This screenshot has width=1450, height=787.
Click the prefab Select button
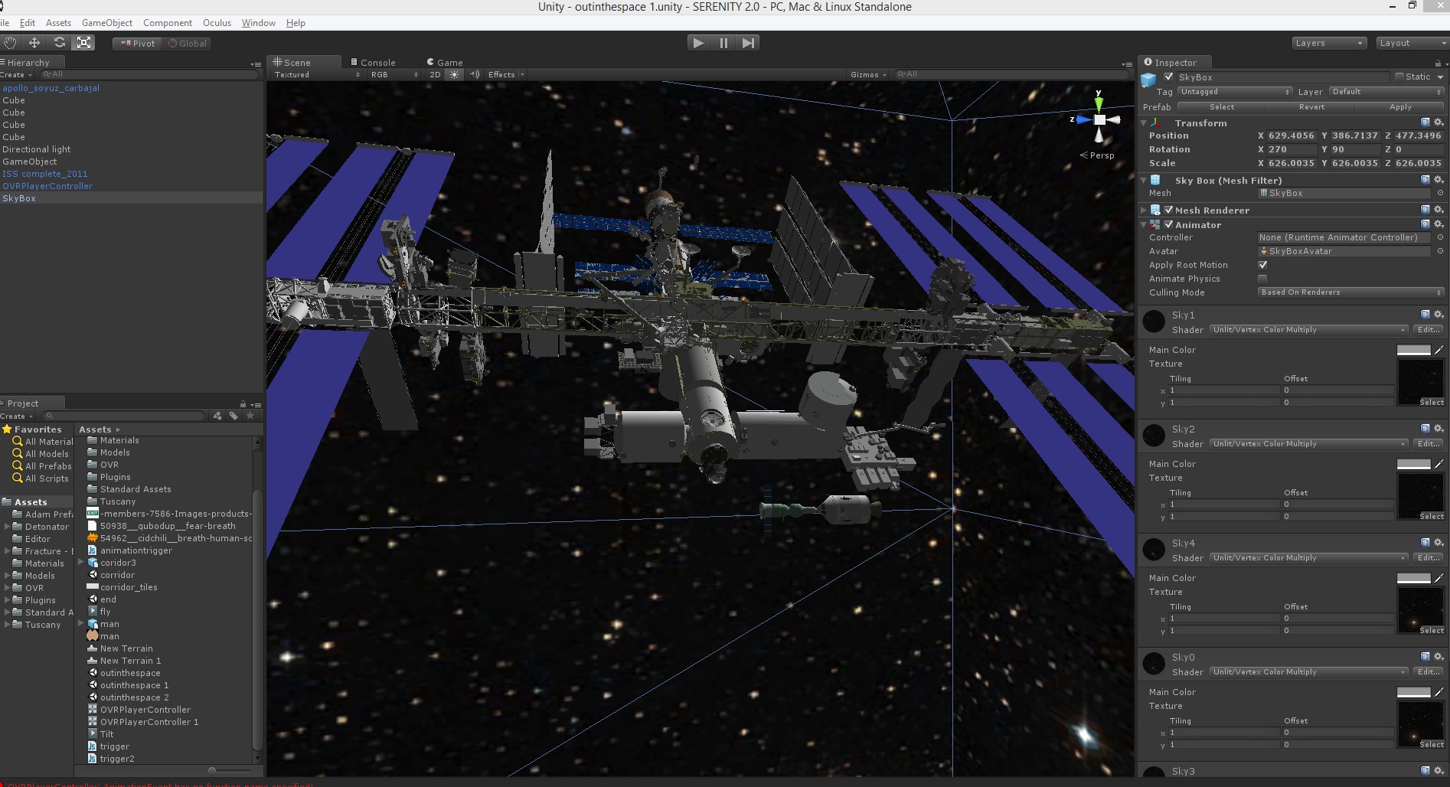pyautogui.click(x=1222, y=107)
